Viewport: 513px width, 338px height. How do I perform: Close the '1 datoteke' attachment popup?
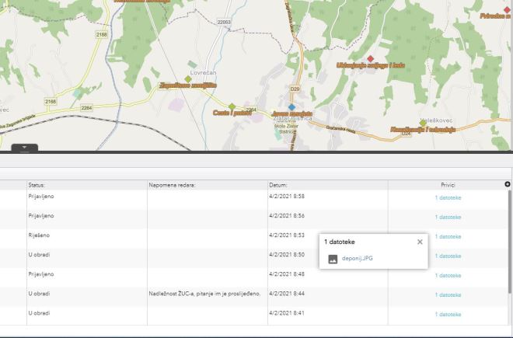pos(420,242)
